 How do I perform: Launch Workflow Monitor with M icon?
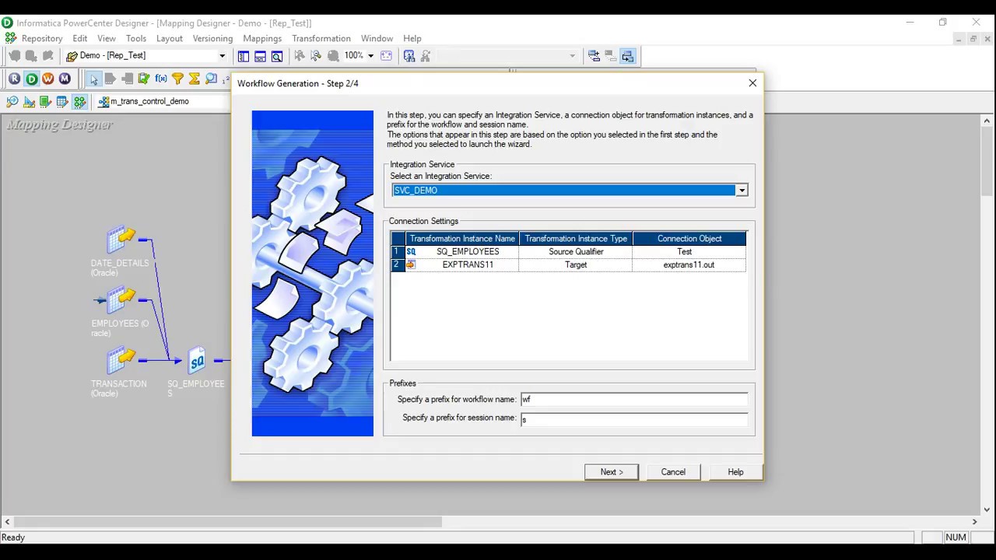pyautogui.click(x=65, y=79)
